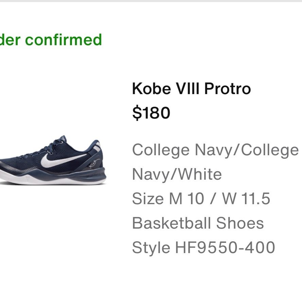Open the Kobe VIII Protro product title

[x=192, y=89]
